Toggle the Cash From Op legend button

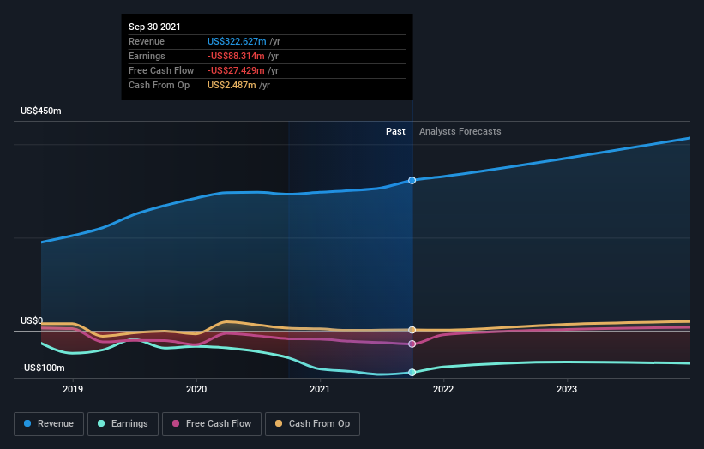tap(312, 424)
